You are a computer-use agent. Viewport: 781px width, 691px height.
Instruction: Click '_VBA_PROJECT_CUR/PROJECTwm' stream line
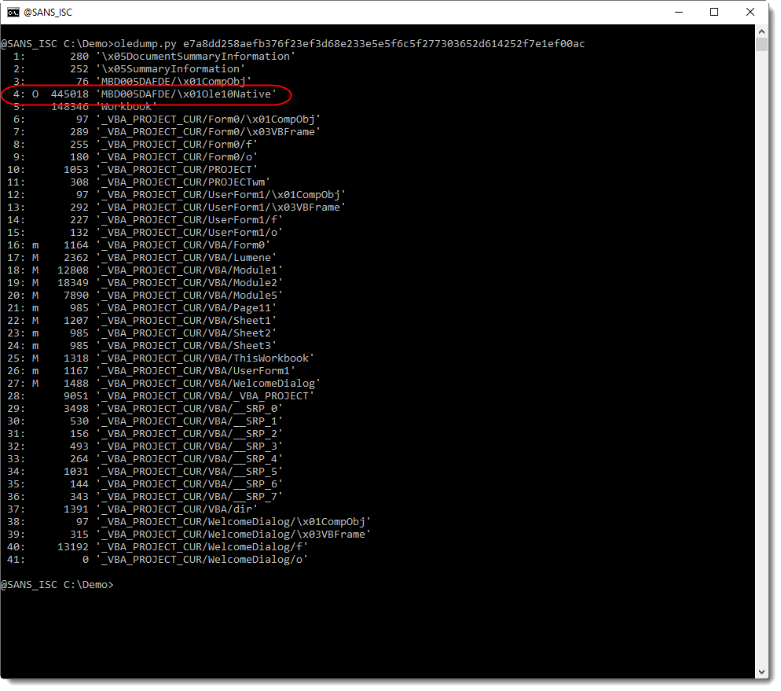(x=139, y=182)
